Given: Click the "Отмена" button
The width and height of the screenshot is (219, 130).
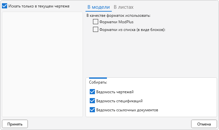Looking at the screenshot, I should pyautogui.click(x=204, y=124).
